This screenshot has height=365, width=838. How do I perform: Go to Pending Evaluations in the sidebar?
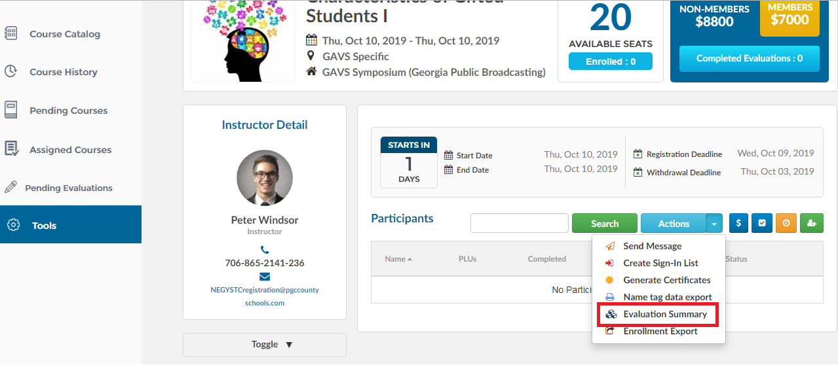click(x=68, y=188)
